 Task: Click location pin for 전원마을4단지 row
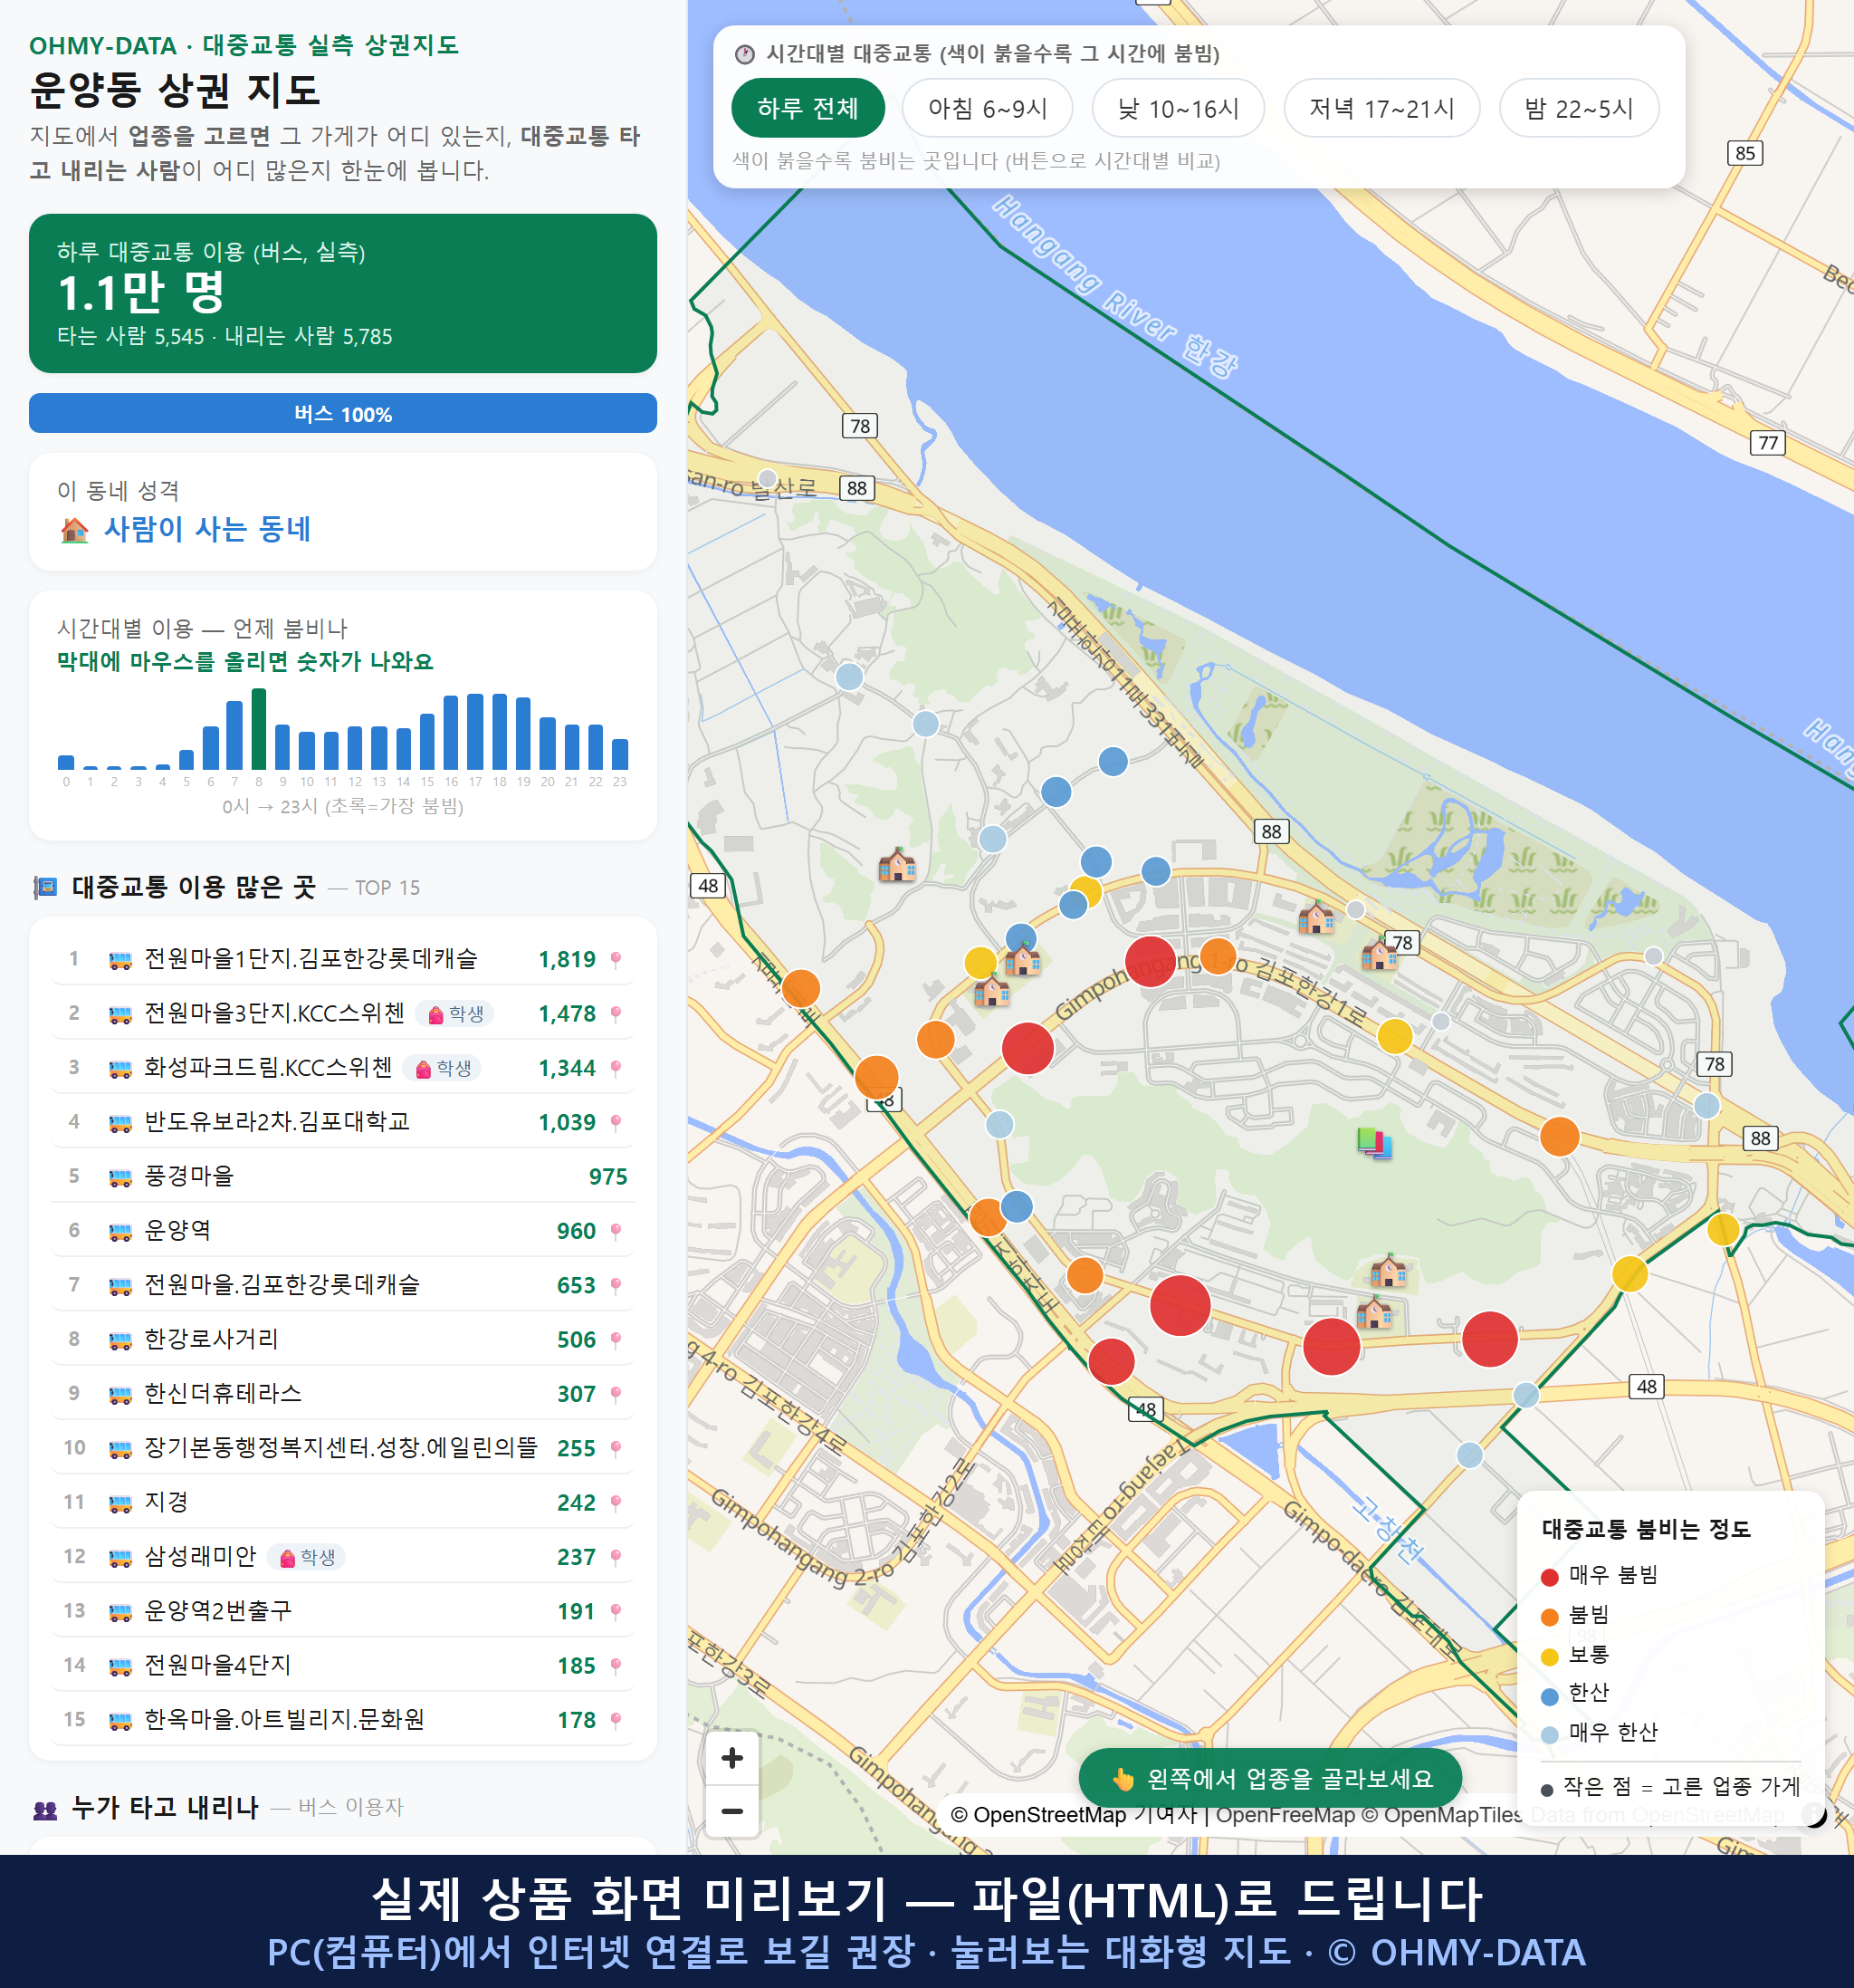(616, 1666)
